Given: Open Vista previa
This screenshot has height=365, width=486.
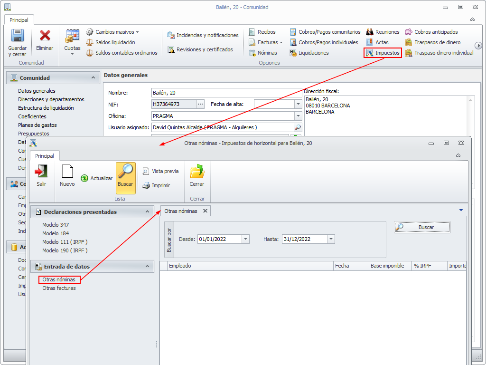Looking at the screenshot, I should tap(160, 171).
